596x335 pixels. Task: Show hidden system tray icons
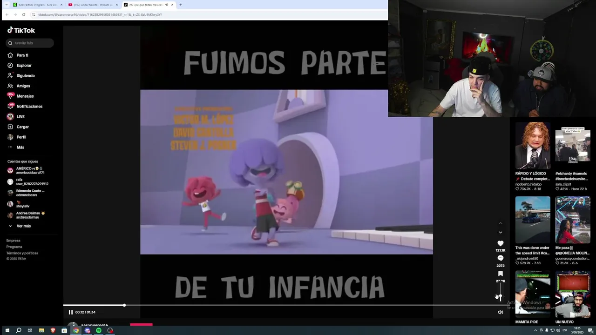(535, 330)
